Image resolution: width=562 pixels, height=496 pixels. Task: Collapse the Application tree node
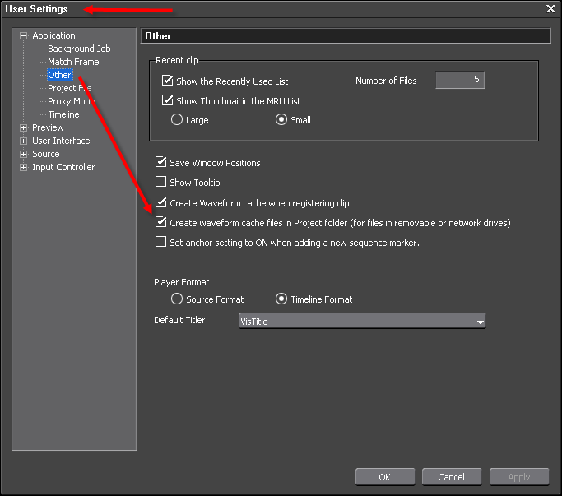pyautogui.click(x=24, y=35)
